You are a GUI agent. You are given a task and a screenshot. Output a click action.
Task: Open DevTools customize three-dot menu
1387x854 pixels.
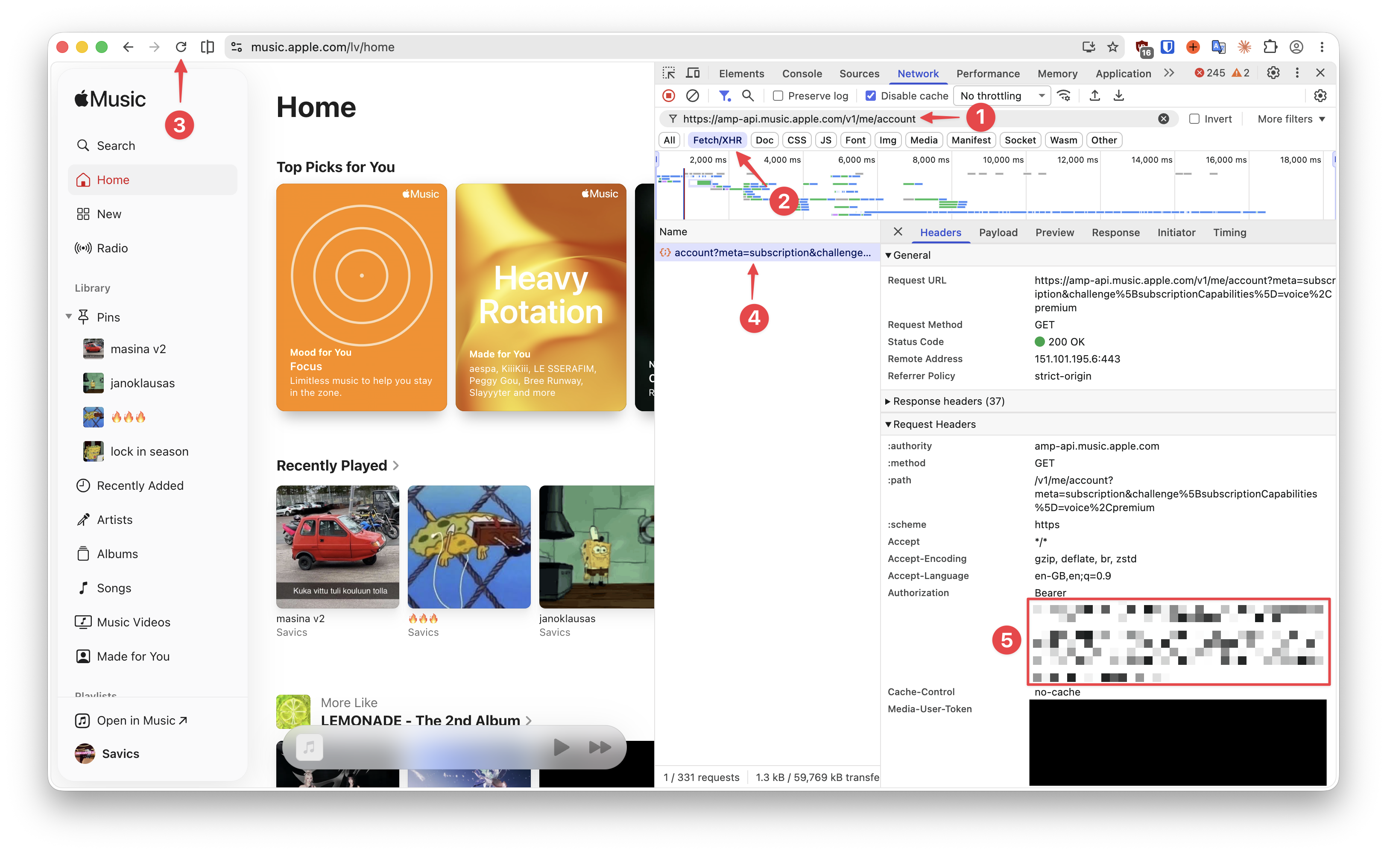[1297, 73]
